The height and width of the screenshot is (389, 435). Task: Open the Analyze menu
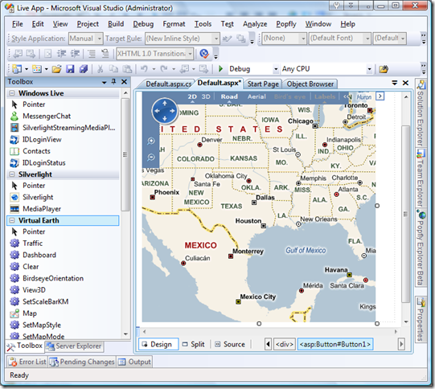(x=255, y=24)
